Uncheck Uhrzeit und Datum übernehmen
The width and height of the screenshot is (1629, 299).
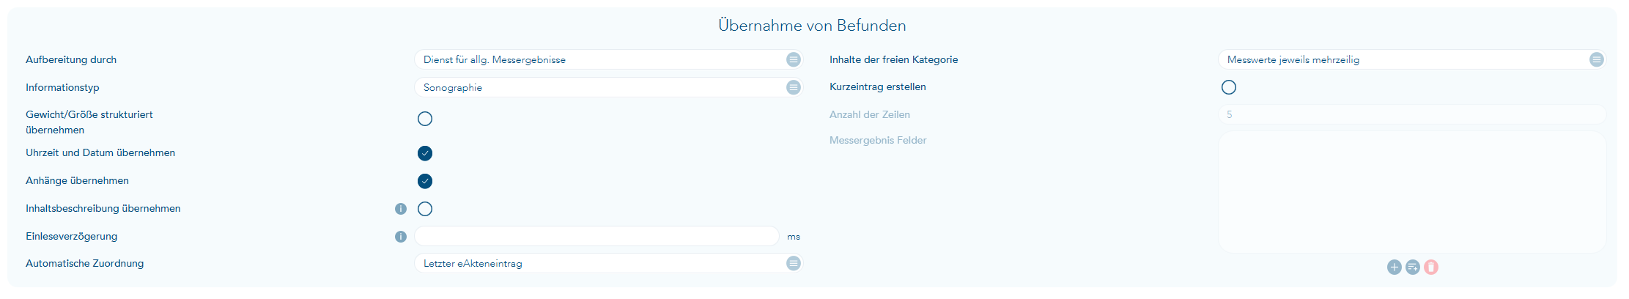pyautogui.click(x=425, y=153)
